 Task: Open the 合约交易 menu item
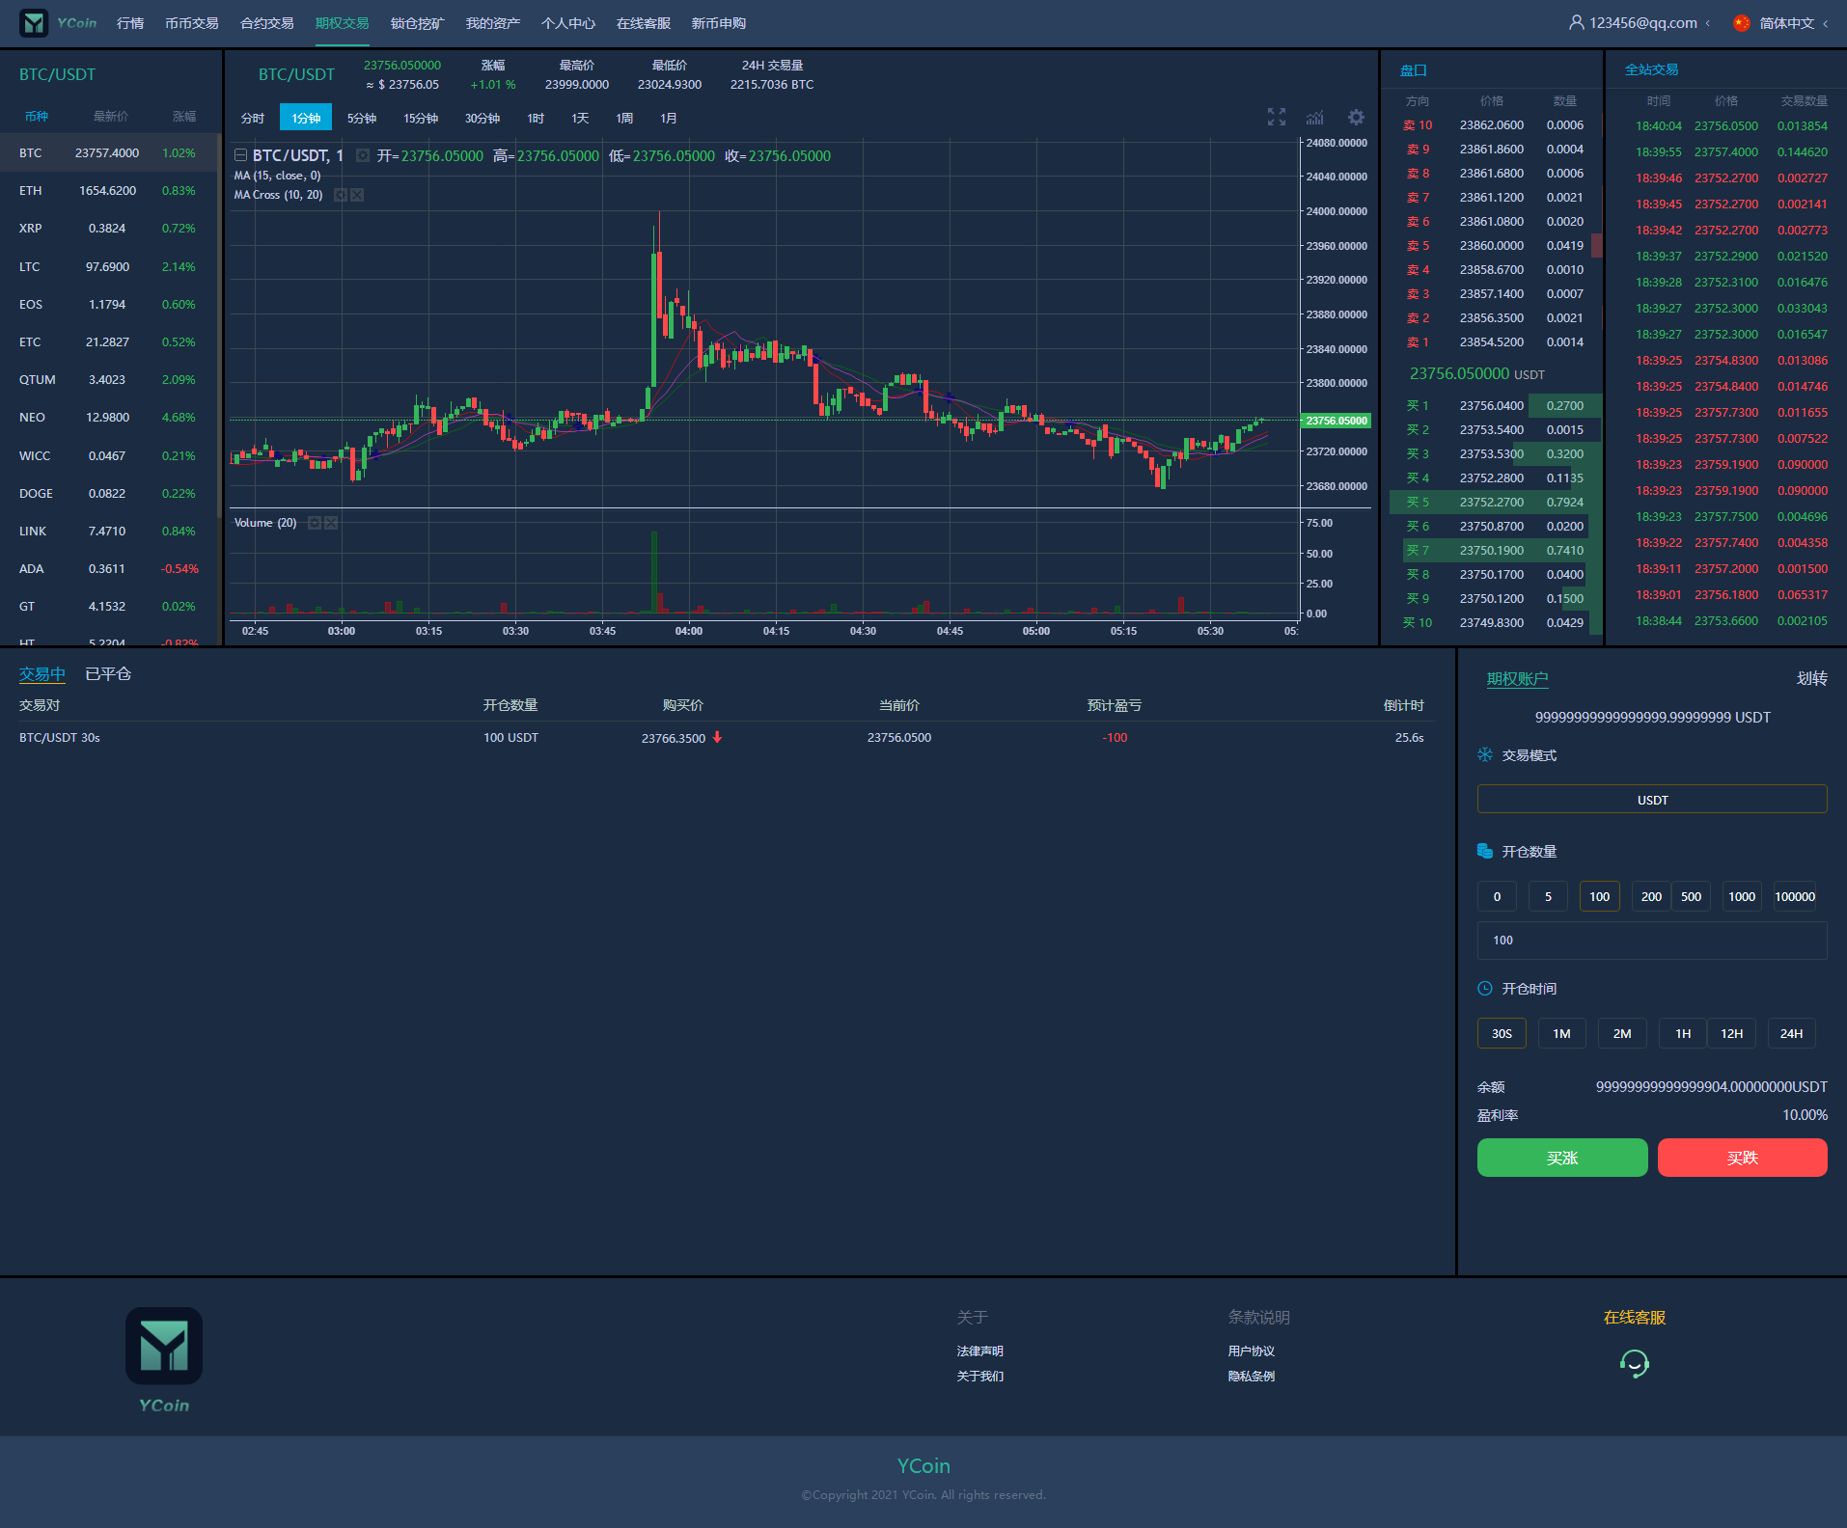266,23
